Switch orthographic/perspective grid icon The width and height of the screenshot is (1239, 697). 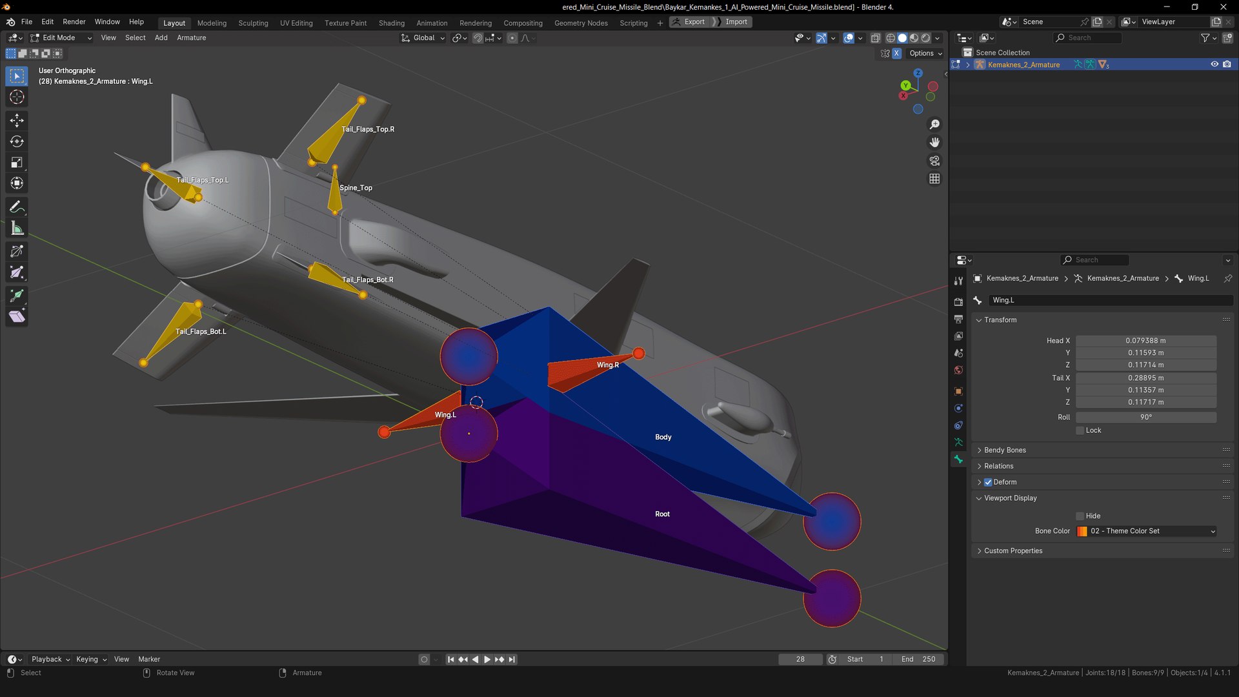(x=934, y=179)
